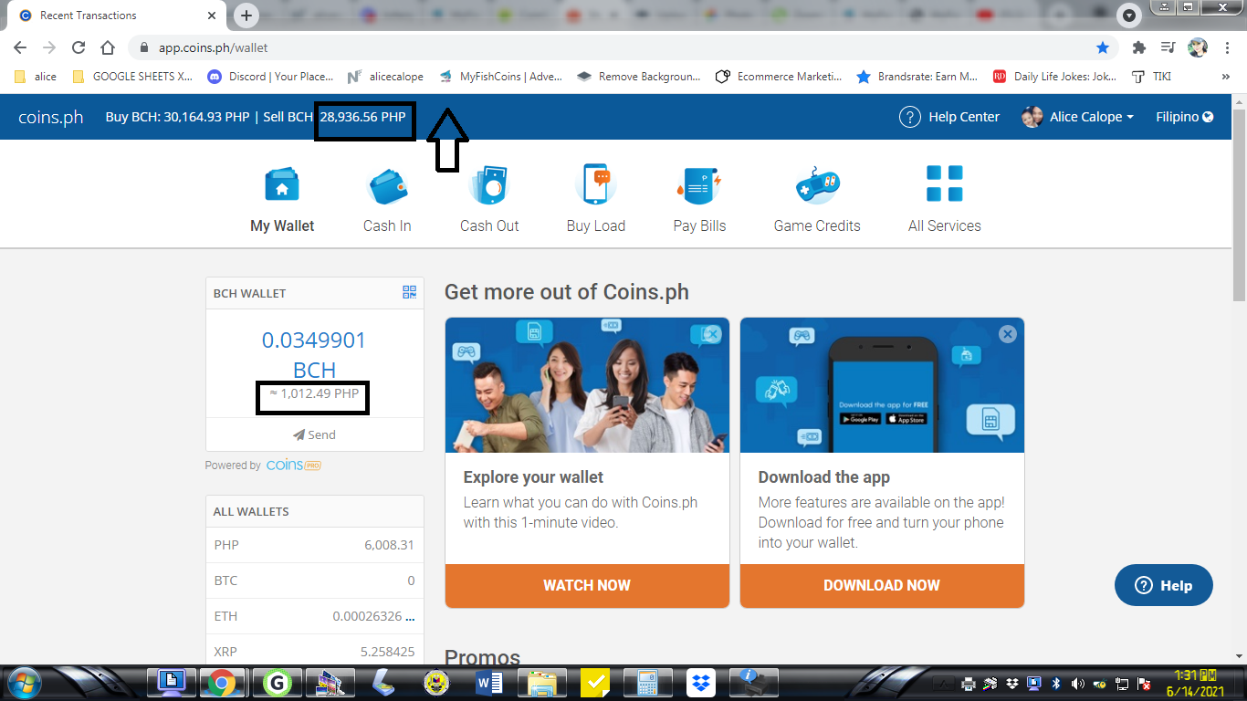Click the Buy BCH price text
Viewport: 1247px width, 701px height.
(178, 117)
